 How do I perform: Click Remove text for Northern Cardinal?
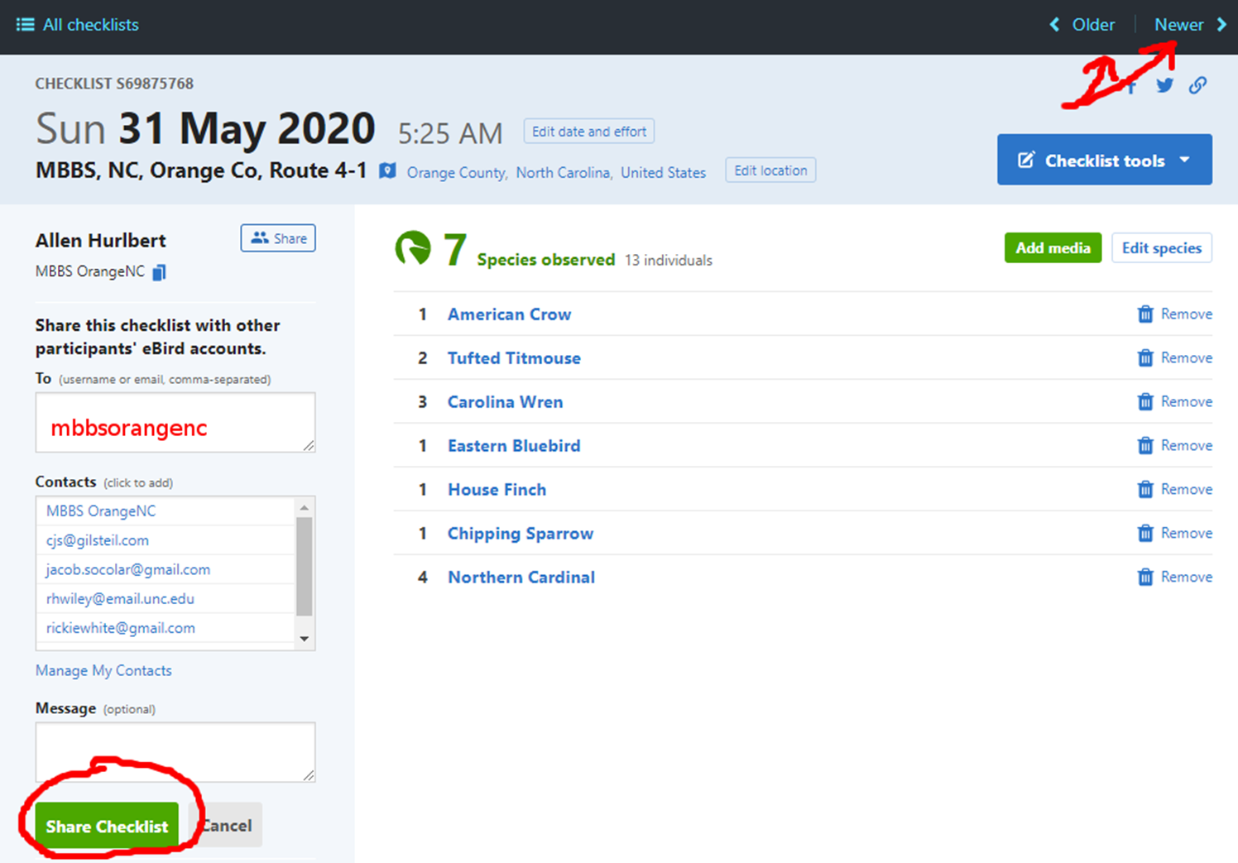coord(1187,578)
